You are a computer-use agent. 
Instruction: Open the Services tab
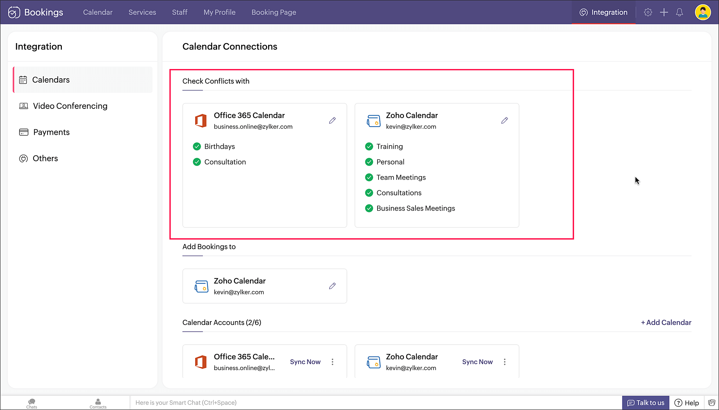(142, 12)
